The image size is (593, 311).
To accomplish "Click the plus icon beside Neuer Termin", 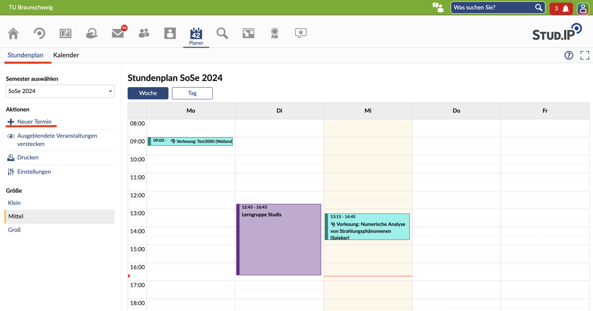I will (11, 122).
